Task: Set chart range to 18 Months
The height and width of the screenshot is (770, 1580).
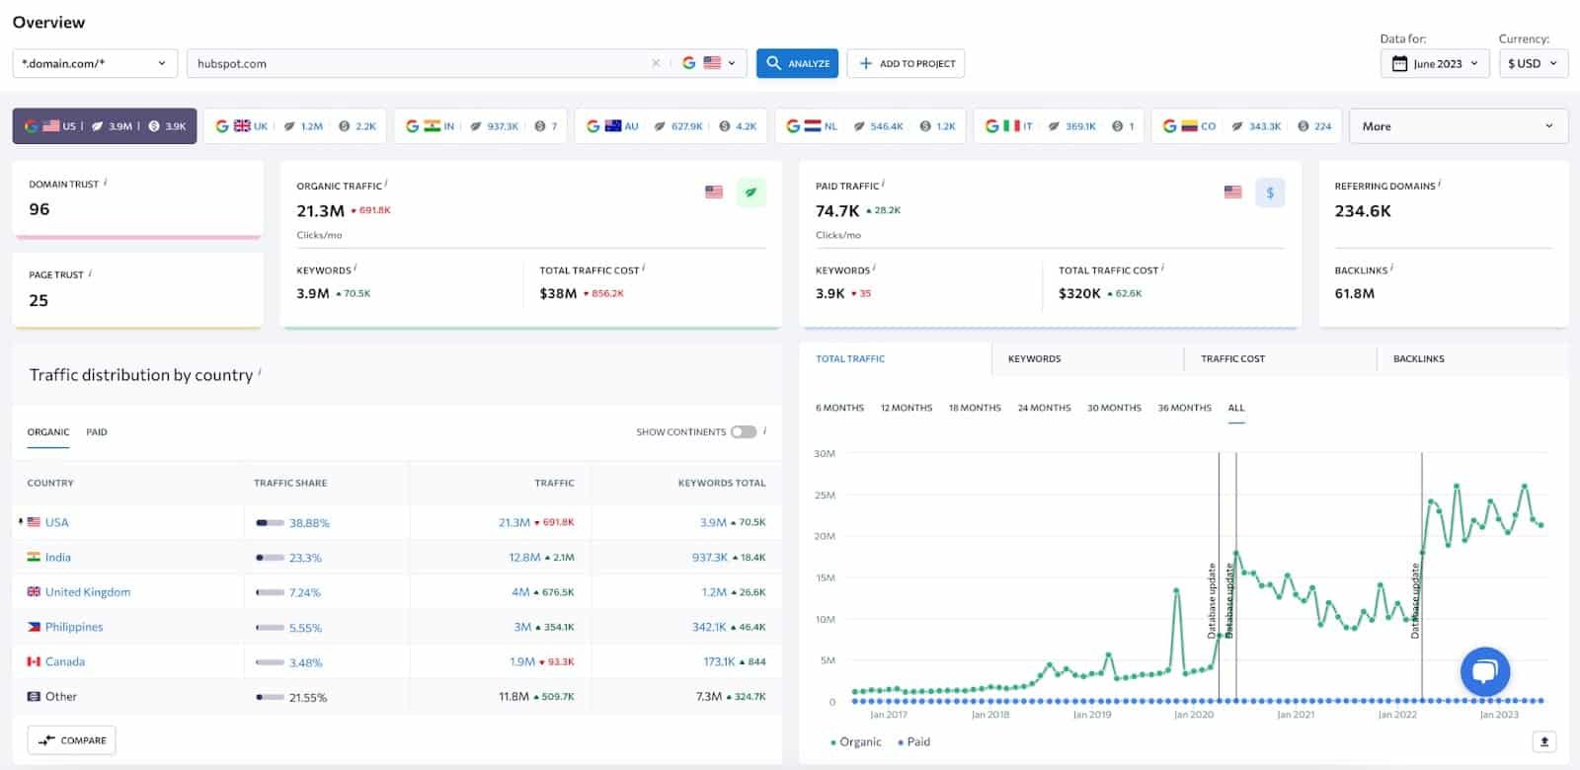Action: [975, 408]
